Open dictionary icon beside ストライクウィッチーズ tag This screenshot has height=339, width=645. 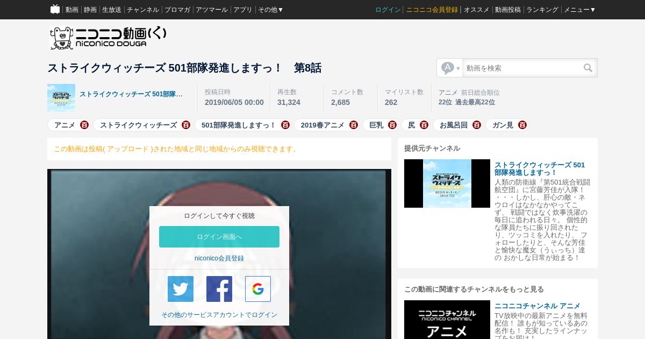click(186, 125)
